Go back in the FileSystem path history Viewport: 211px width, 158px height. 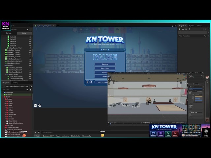2,86
